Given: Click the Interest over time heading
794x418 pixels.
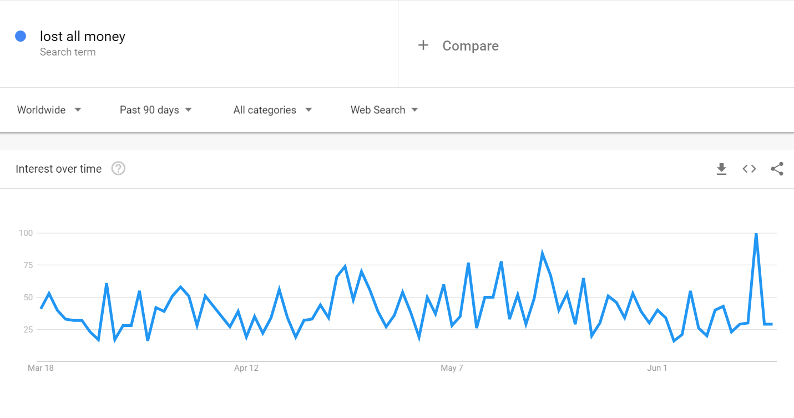Looking at the screenshot, I should click(x=59, y=169).
